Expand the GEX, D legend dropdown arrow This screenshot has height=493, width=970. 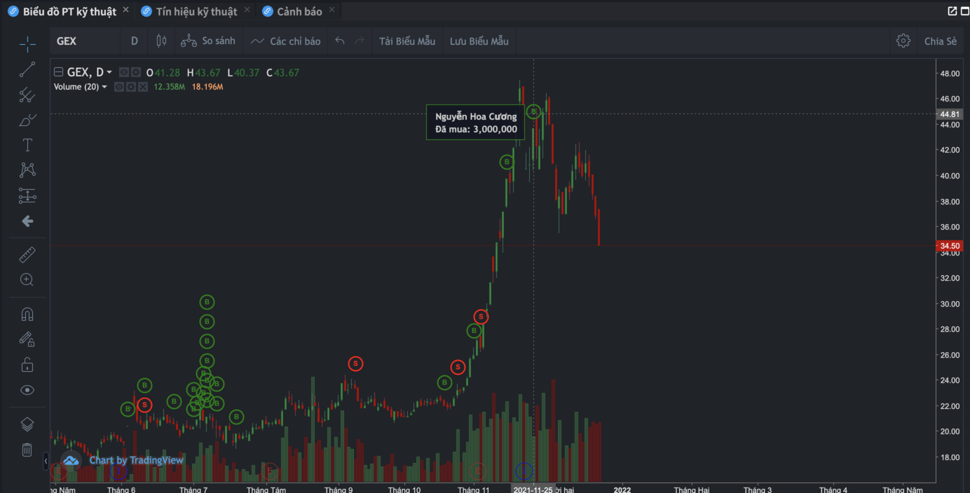109,72
